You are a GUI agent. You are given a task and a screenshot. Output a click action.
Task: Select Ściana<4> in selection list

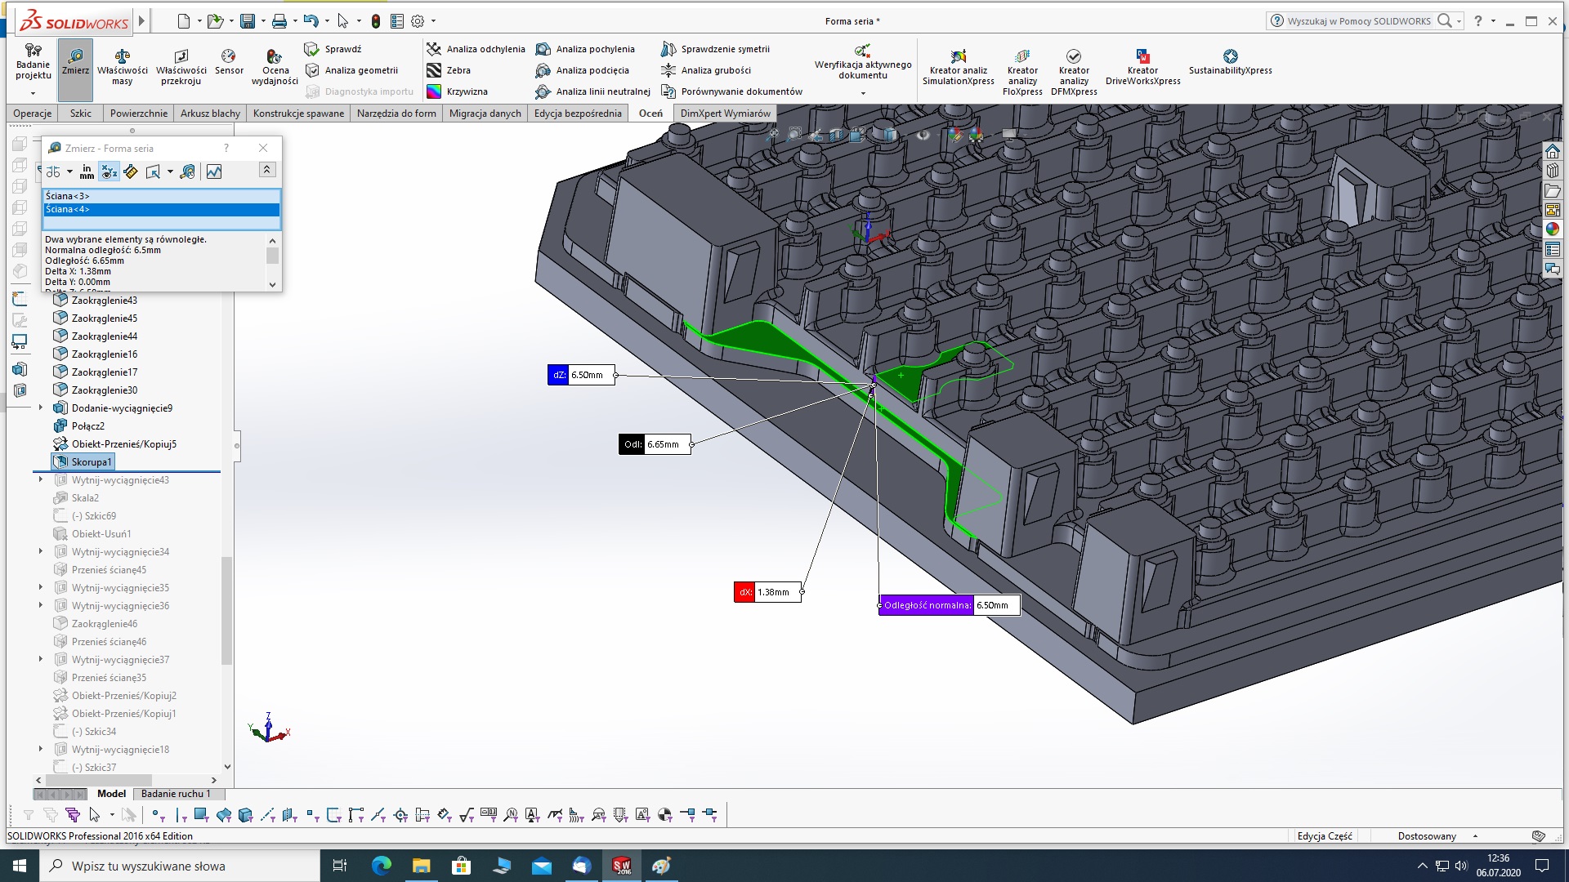161,210
